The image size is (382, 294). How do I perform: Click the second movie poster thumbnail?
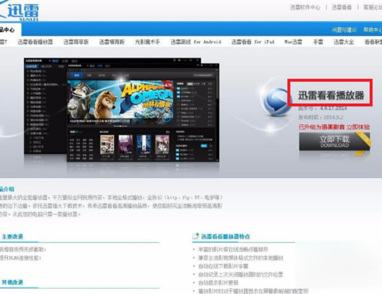(125, 144)
